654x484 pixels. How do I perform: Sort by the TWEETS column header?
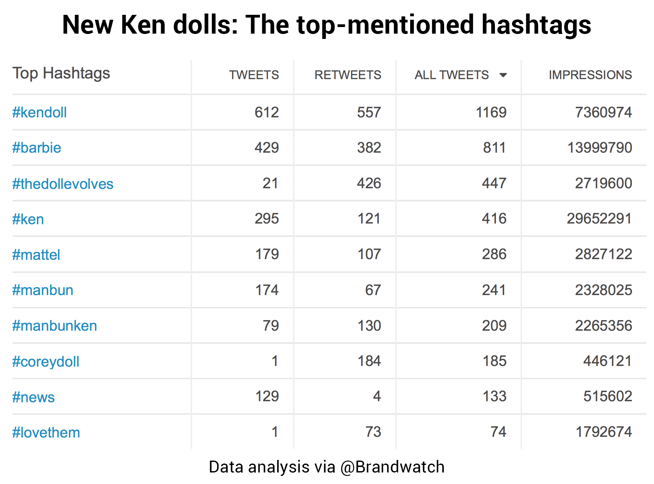[254, 75]
